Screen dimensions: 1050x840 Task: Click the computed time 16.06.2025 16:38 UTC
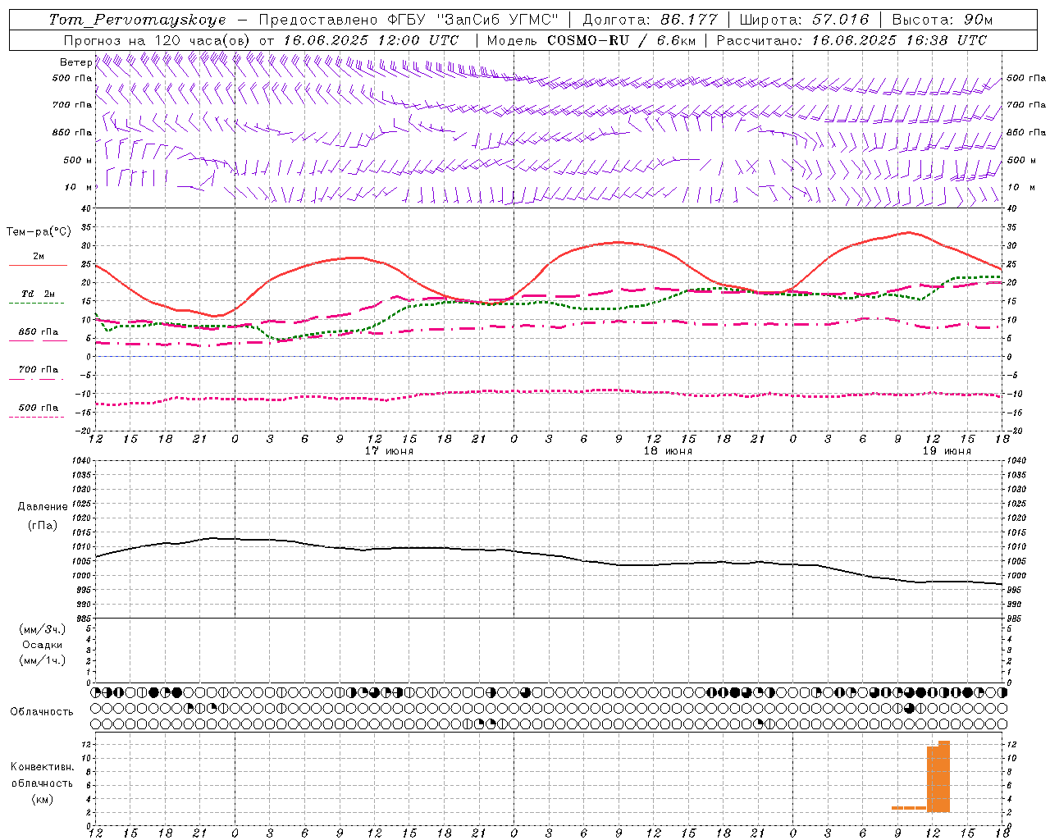click(899, 40)
